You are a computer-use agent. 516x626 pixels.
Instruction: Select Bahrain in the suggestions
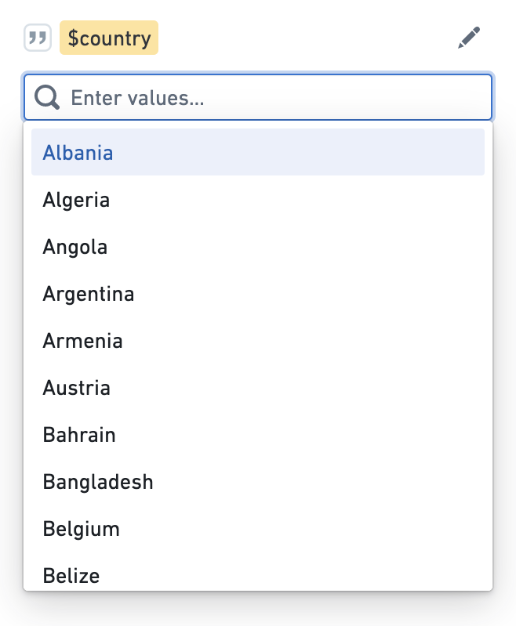click(x=258, y=434)
